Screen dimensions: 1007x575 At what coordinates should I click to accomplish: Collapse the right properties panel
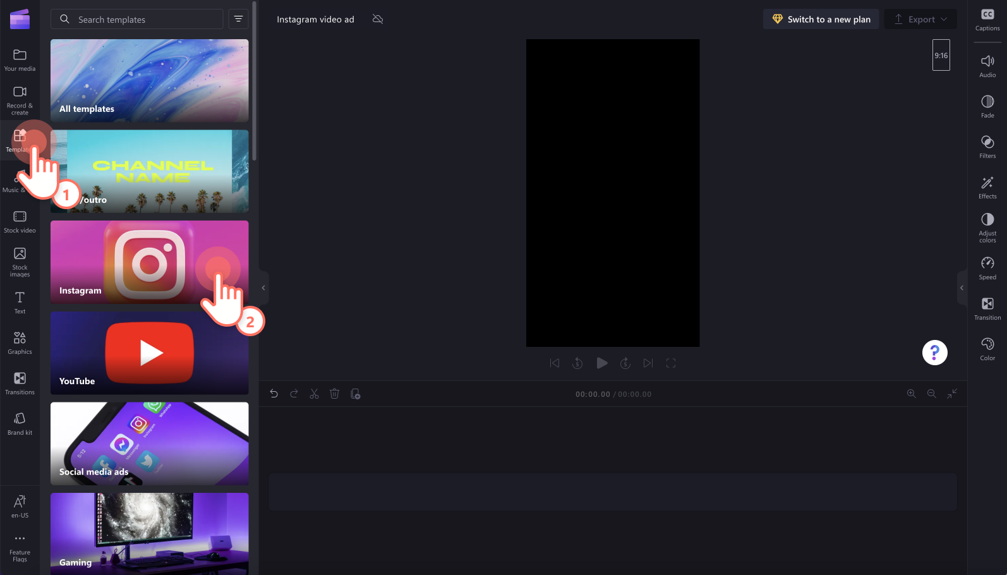pos(962,287)
